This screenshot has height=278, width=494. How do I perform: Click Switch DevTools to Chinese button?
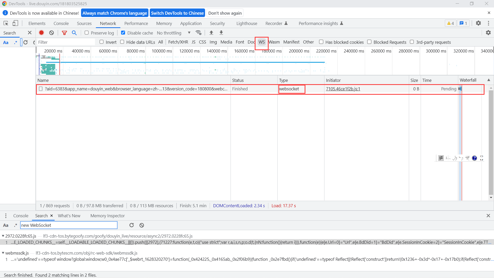coord(177,13)
